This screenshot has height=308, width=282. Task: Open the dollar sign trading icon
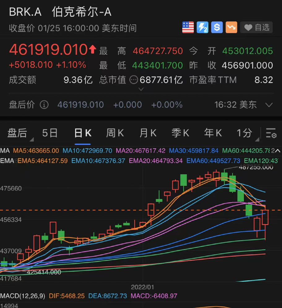[x=217, y=27]
